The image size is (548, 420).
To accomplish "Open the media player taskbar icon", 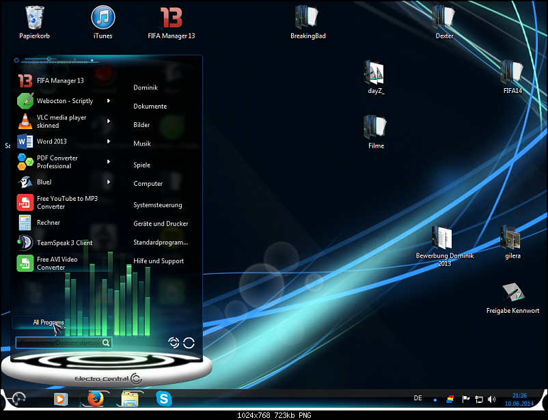I will [x=60, y=399].
